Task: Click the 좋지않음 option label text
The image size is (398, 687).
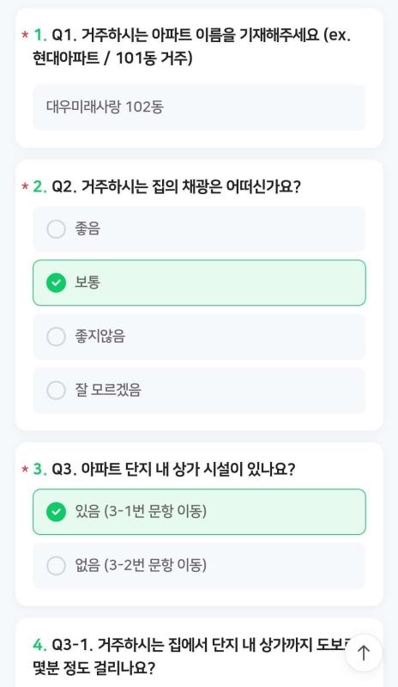Action: tap(99, 336)
